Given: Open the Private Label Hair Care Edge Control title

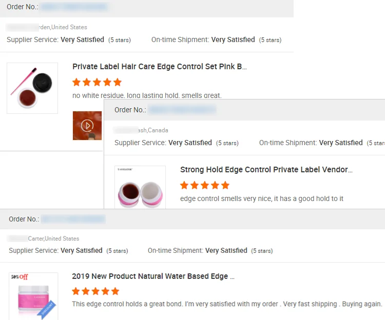Looking at the screenshot, I should click(160, 67).
